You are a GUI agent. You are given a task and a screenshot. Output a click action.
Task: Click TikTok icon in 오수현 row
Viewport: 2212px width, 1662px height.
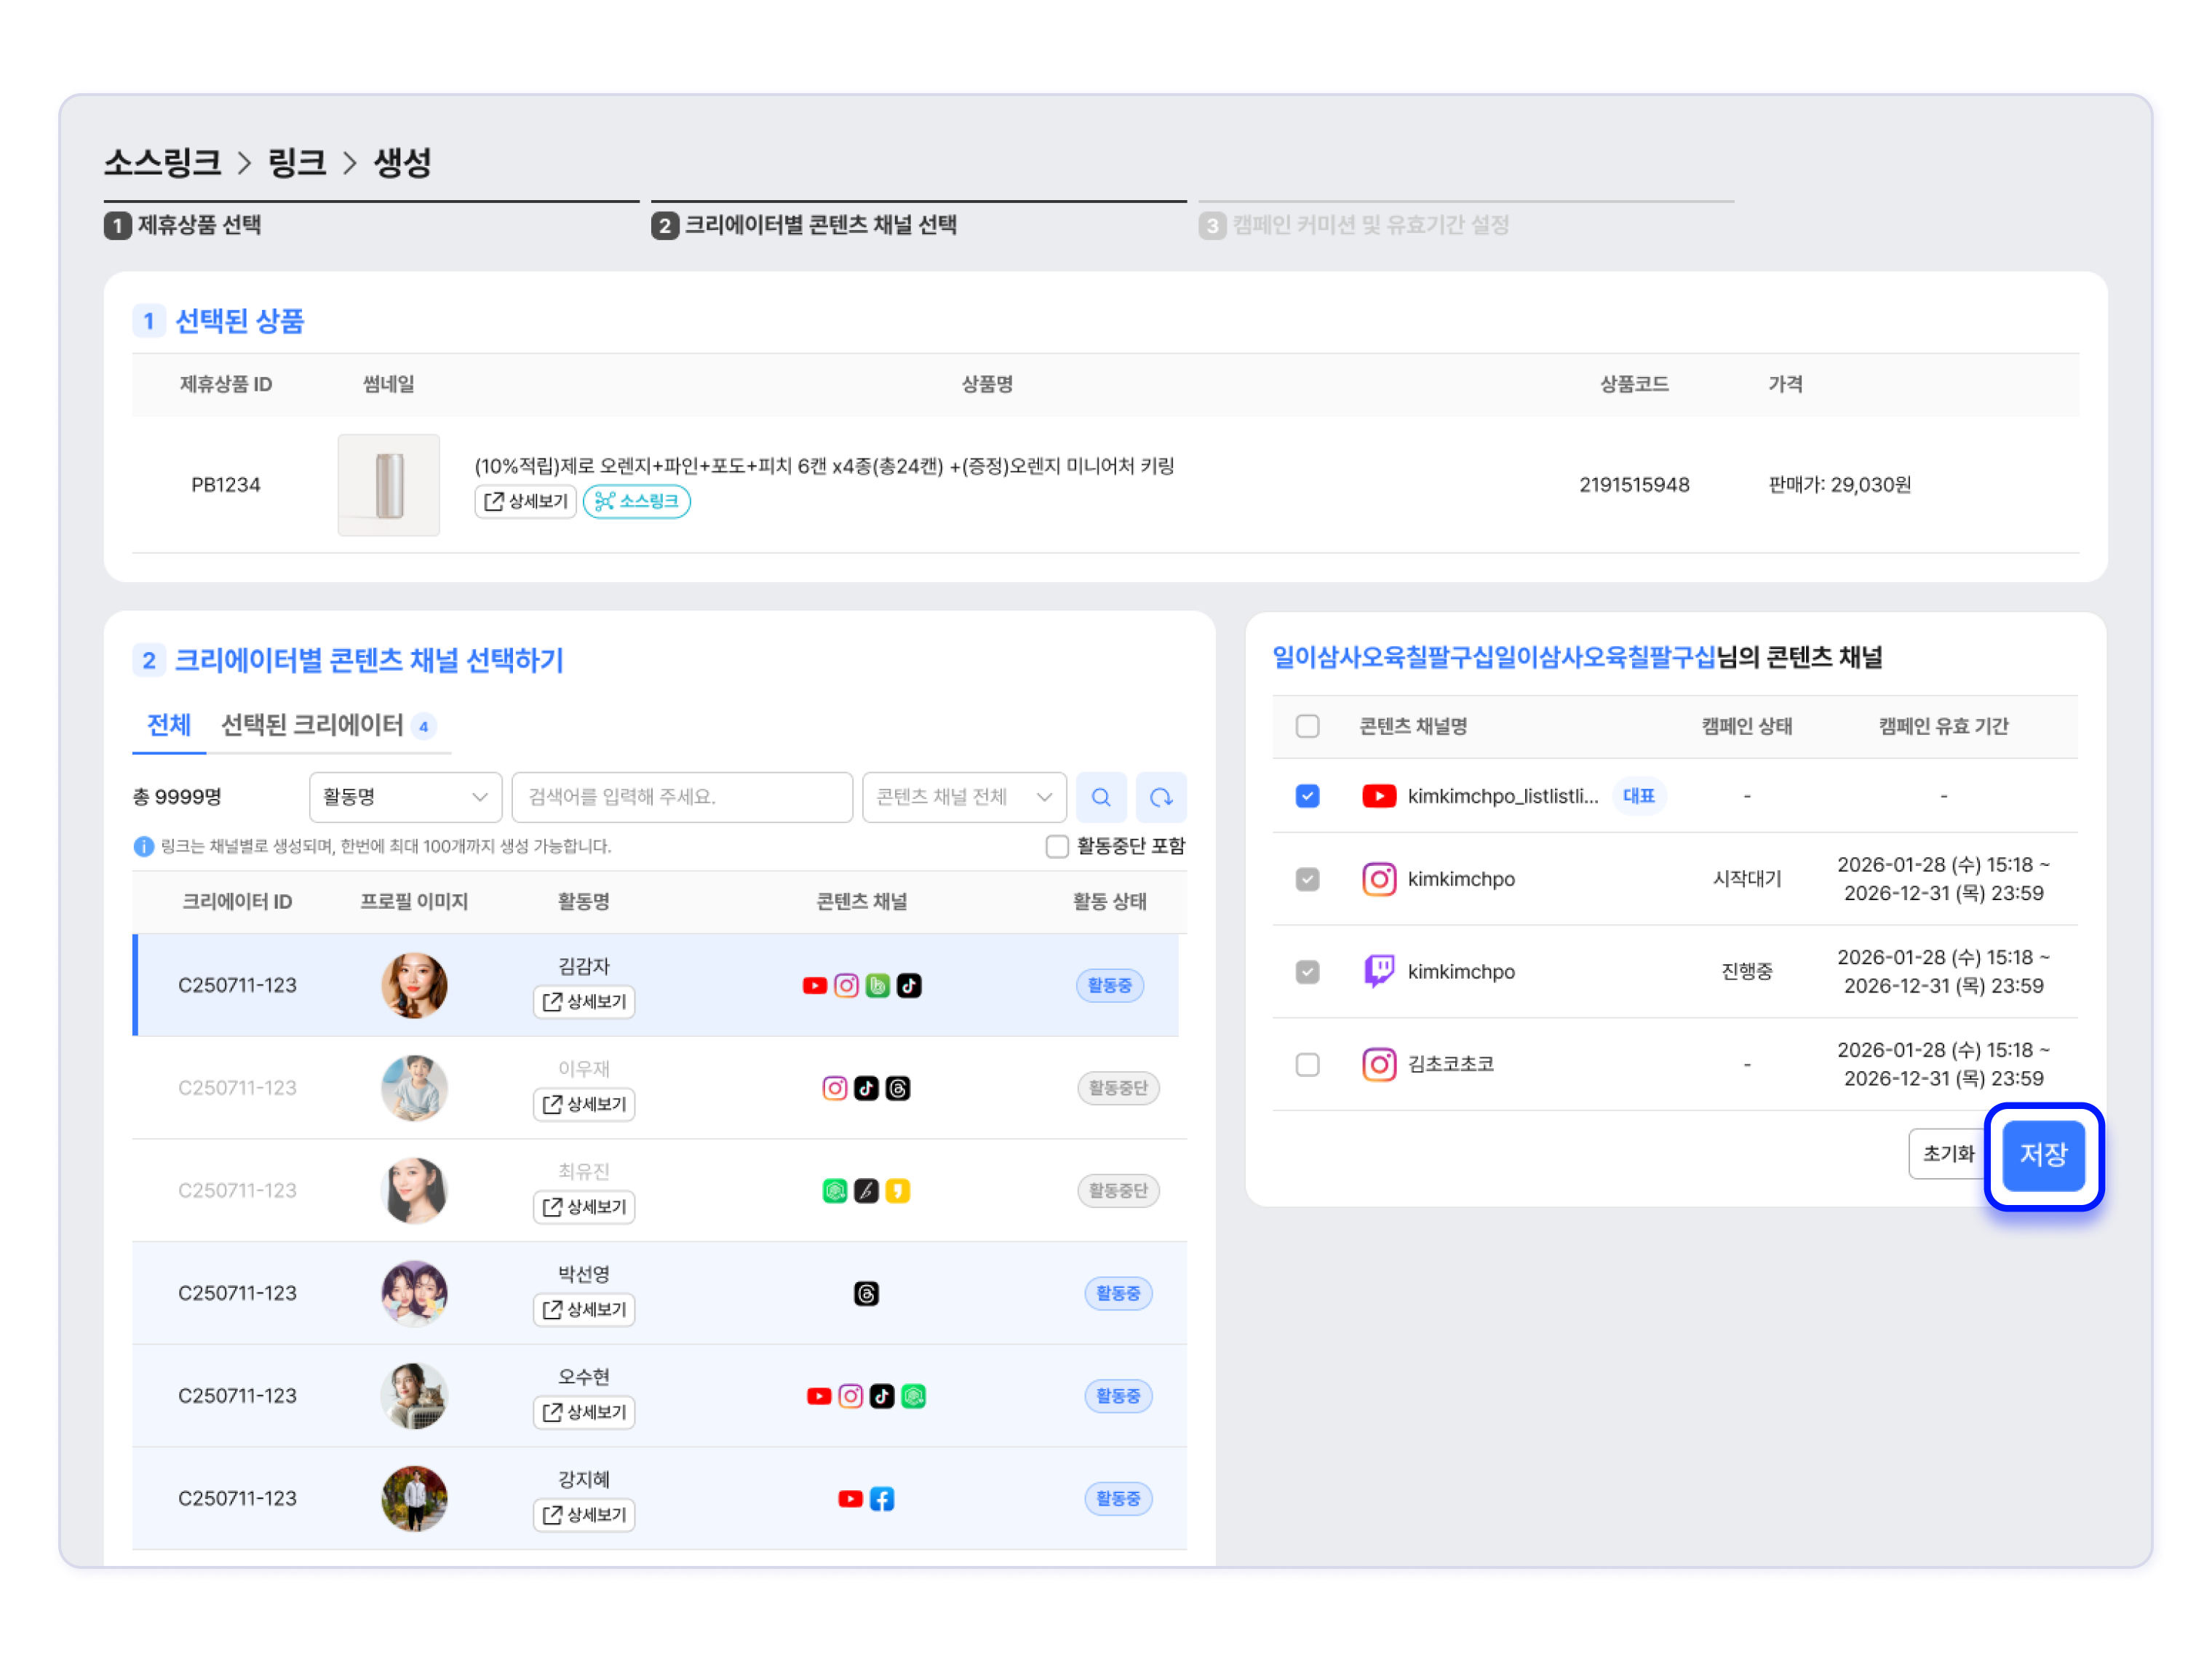pos(882,1396)
